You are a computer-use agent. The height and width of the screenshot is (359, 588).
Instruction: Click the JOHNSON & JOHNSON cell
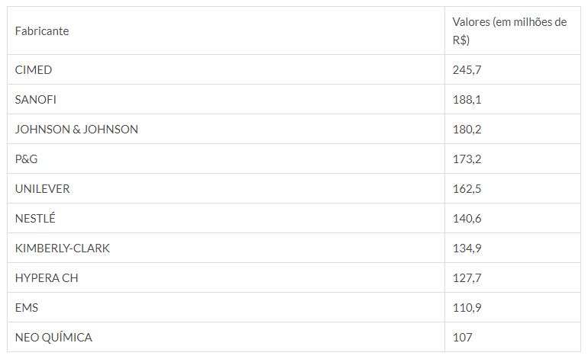[x=76, y=130]
